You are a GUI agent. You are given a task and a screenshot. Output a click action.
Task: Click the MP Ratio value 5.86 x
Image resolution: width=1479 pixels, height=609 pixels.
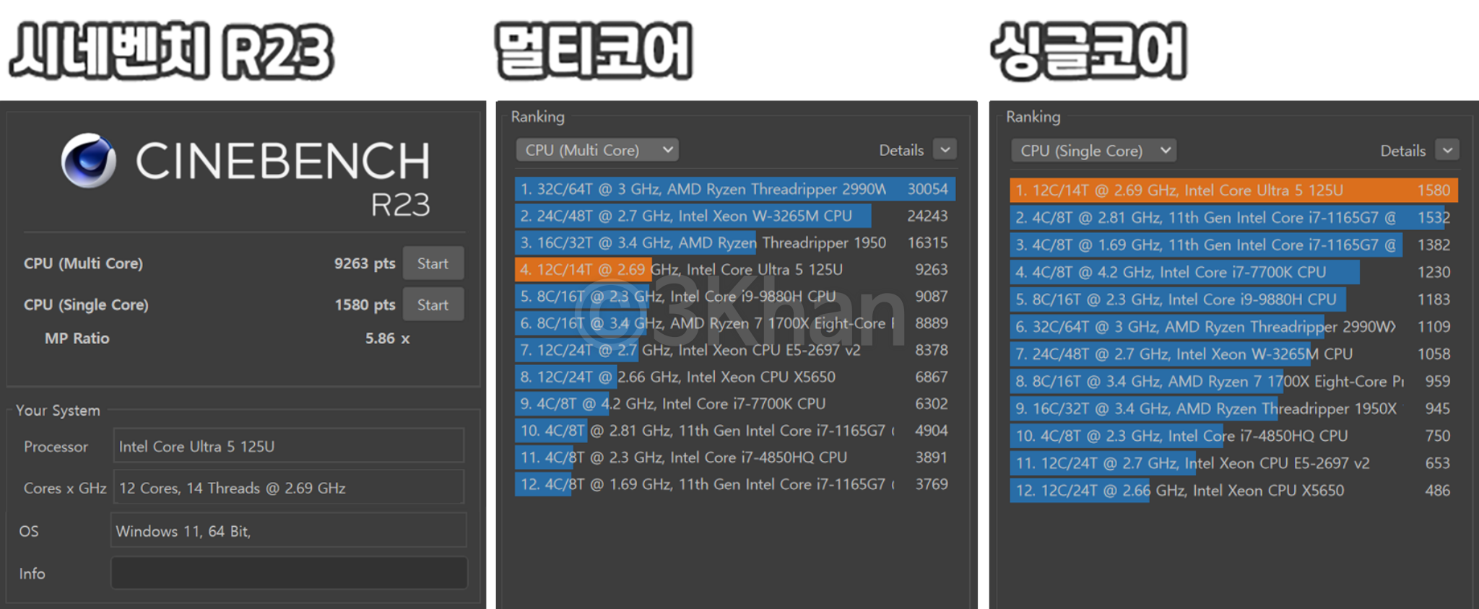387,338
